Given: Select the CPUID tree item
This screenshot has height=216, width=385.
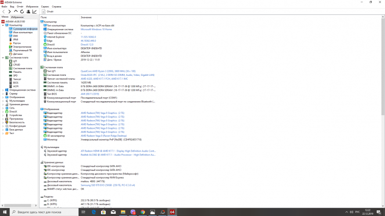Looking at the screenshot, I should [16, 65].
